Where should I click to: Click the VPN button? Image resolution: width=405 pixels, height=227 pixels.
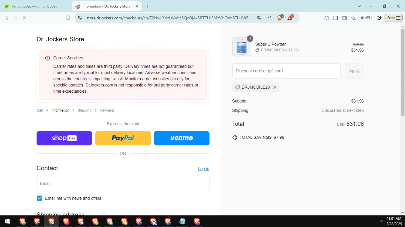366,18
